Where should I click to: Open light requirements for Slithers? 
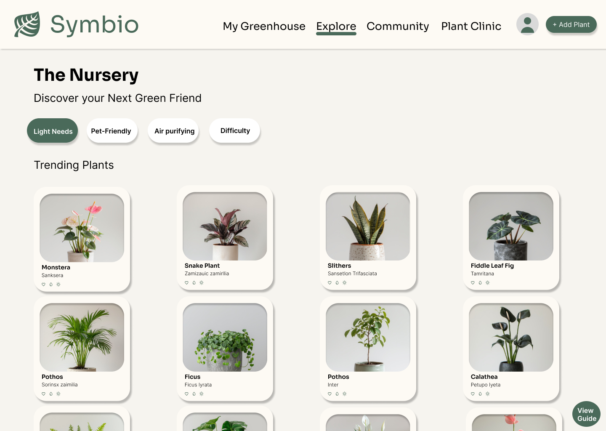click(x=345, y=283)
